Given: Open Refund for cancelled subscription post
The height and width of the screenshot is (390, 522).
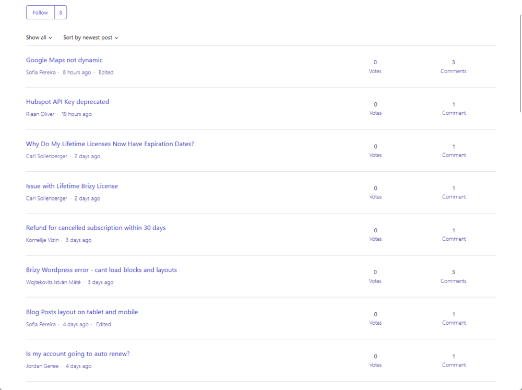Looking at the screenshot, I should pos(96,228).
